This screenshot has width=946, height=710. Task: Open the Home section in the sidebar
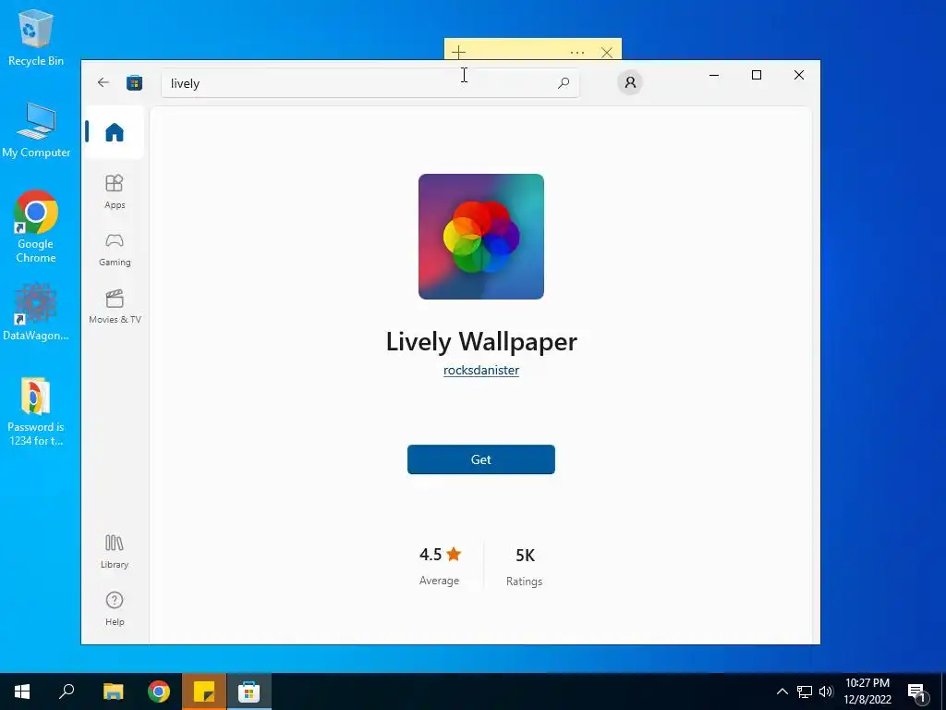[x=114, y=132]
